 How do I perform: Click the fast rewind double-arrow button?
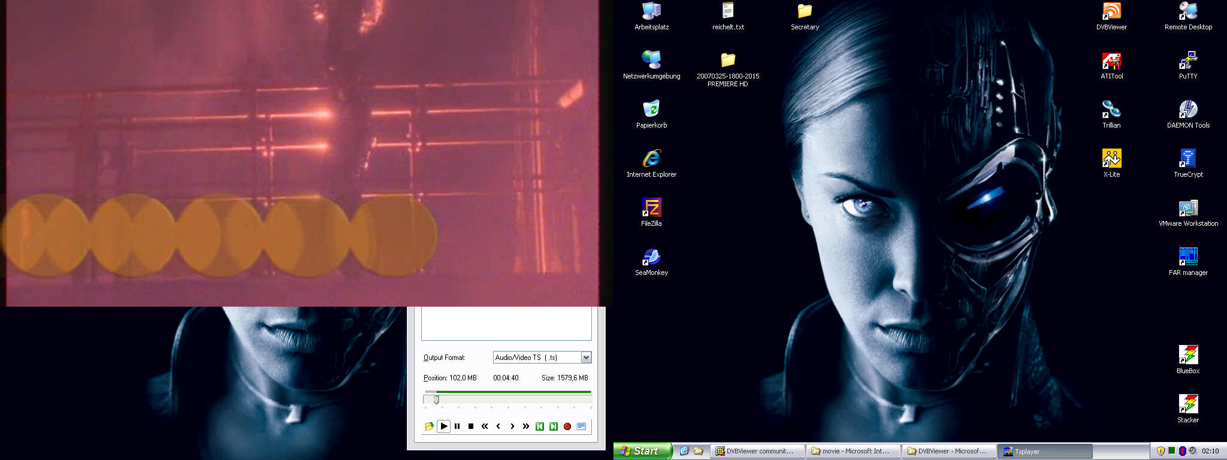tap(485, 426)
